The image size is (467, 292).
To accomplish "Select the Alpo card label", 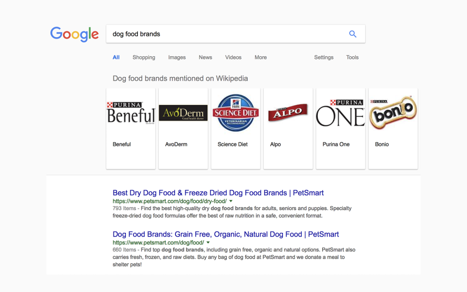I will point(275,144).
